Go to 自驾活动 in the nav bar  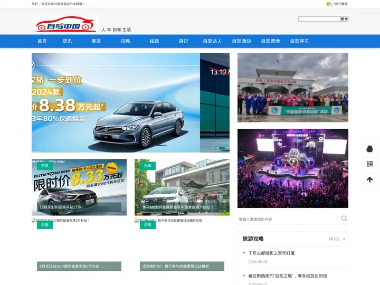tap(241, 41)
